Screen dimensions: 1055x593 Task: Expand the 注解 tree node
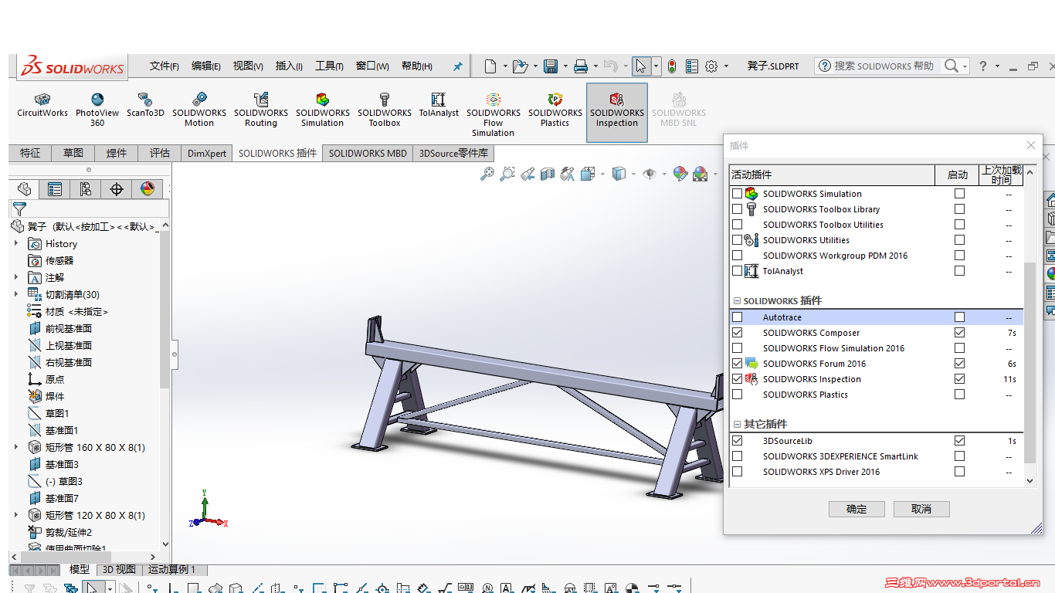coord(16,278)
